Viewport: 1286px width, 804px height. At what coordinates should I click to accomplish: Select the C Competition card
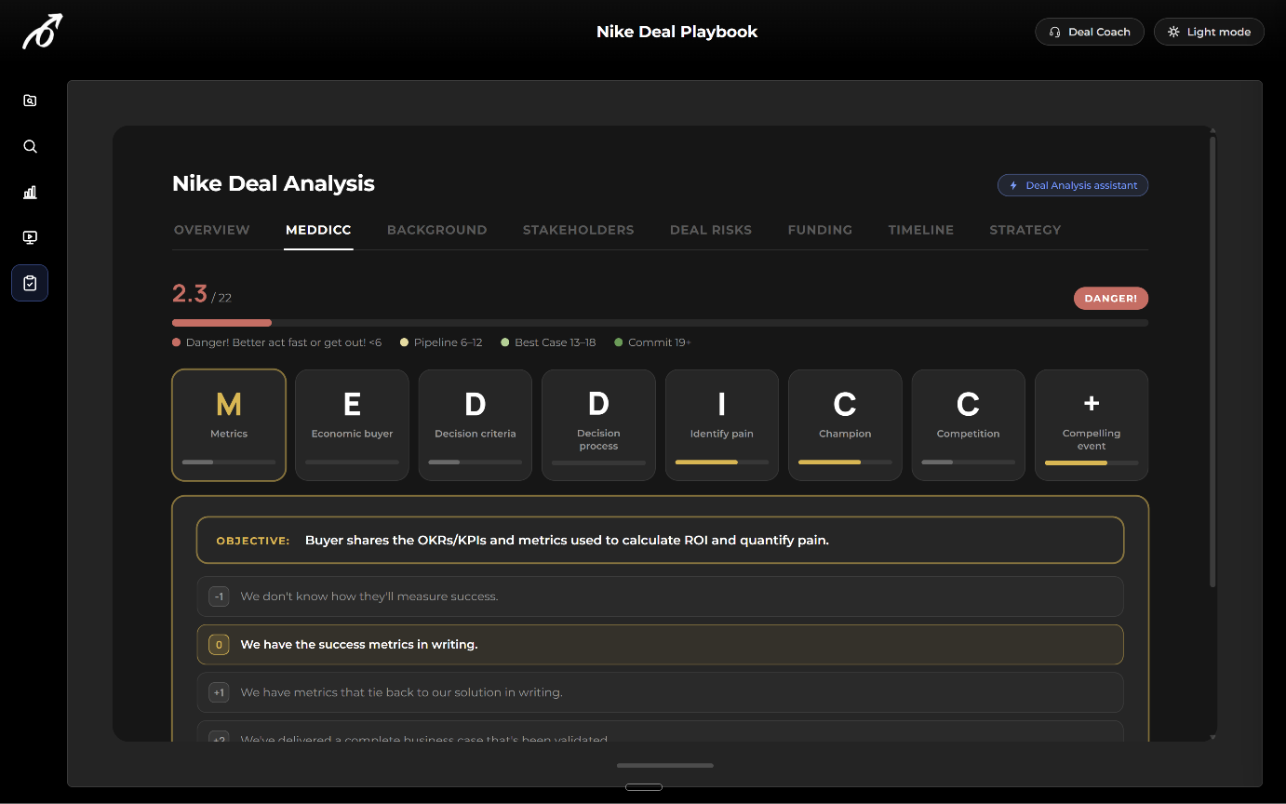click(969, 425)
